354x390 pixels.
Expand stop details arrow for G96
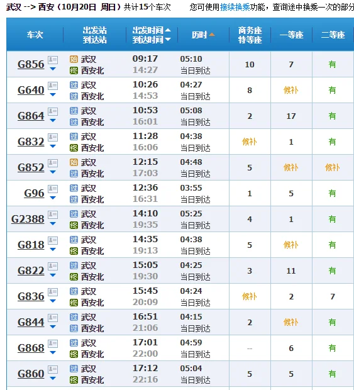coord(53,198)
